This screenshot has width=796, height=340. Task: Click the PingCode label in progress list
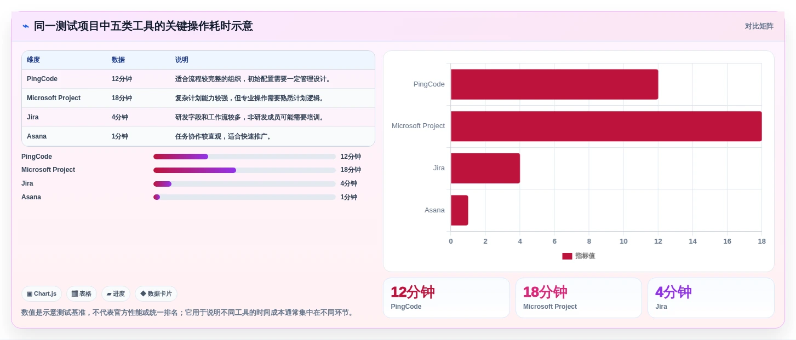37,157
